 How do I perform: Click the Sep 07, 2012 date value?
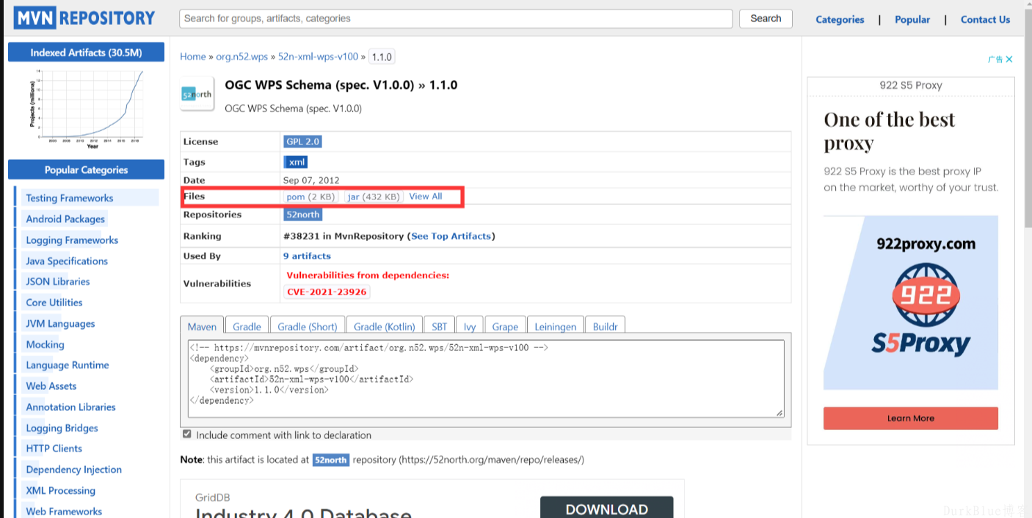click(311, 180)
